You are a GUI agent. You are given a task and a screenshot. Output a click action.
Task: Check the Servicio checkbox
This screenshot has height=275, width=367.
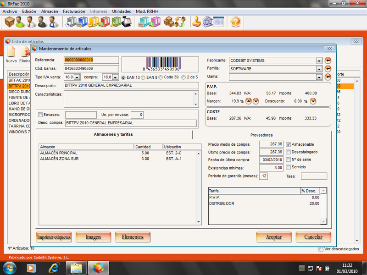(x=289, y=167)
